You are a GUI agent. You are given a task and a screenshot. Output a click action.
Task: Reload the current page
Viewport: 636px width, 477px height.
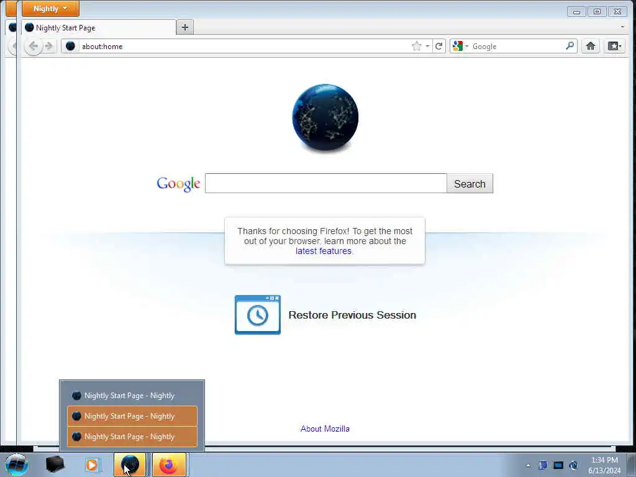(439, 46)
